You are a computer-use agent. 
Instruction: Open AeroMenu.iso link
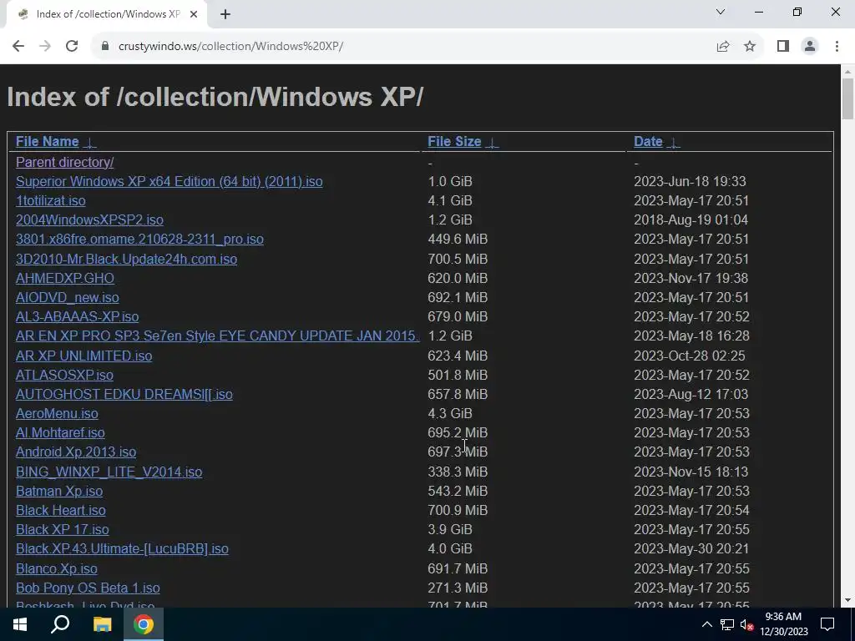57,413
